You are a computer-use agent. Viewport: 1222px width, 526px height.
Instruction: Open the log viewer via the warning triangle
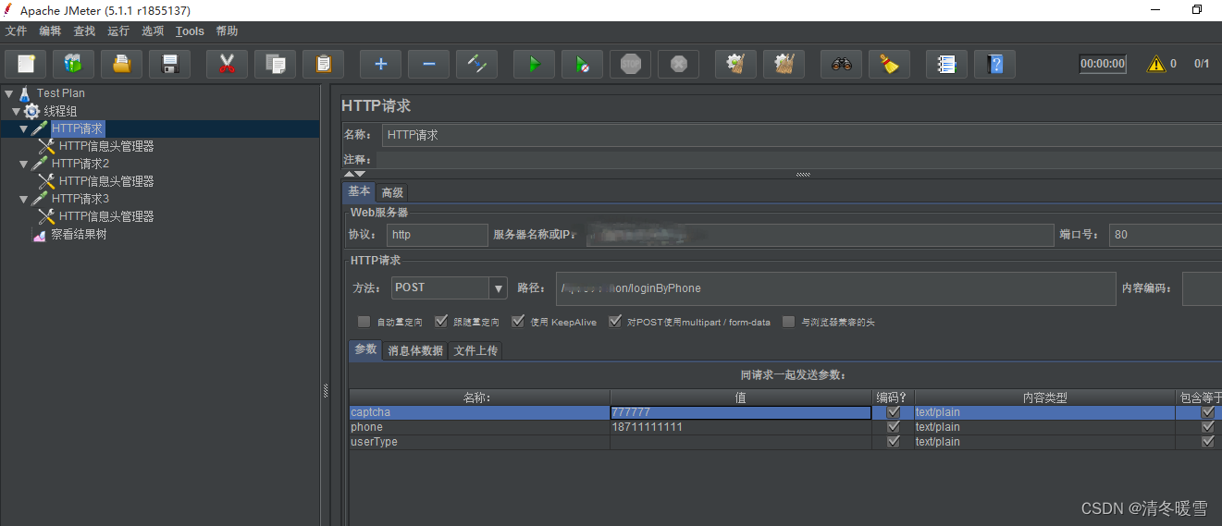tap(1156, 64)
